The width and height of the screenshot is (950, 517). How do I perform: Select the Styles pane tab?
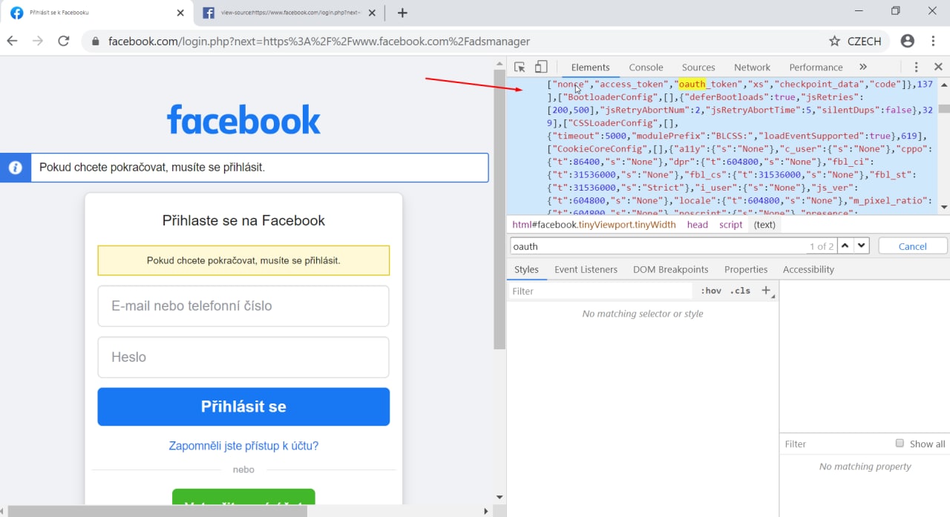pyautogui.click(x=526, y=269)
